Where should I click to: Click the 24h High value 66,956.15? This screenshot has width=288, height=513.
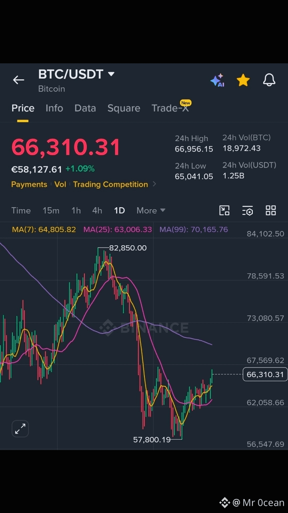point(194,149)
